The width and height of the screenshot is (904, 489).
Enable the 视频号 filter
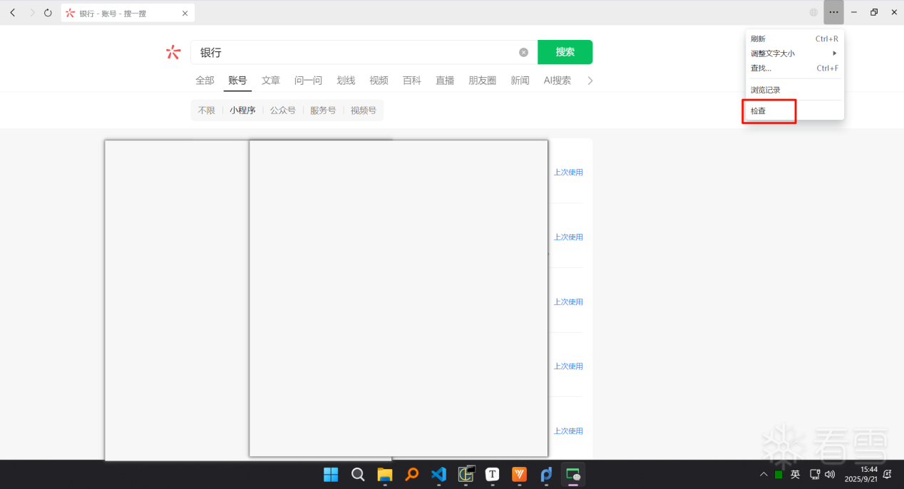(364, 110)
